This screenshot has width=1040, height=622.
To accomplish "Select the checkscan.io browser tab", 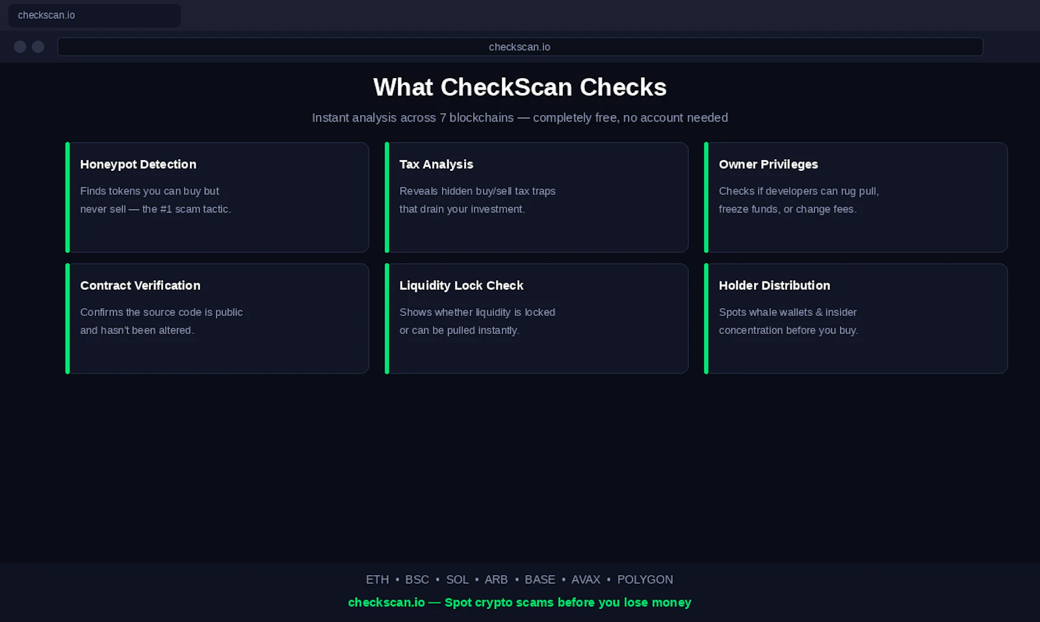I will [94, 15].
